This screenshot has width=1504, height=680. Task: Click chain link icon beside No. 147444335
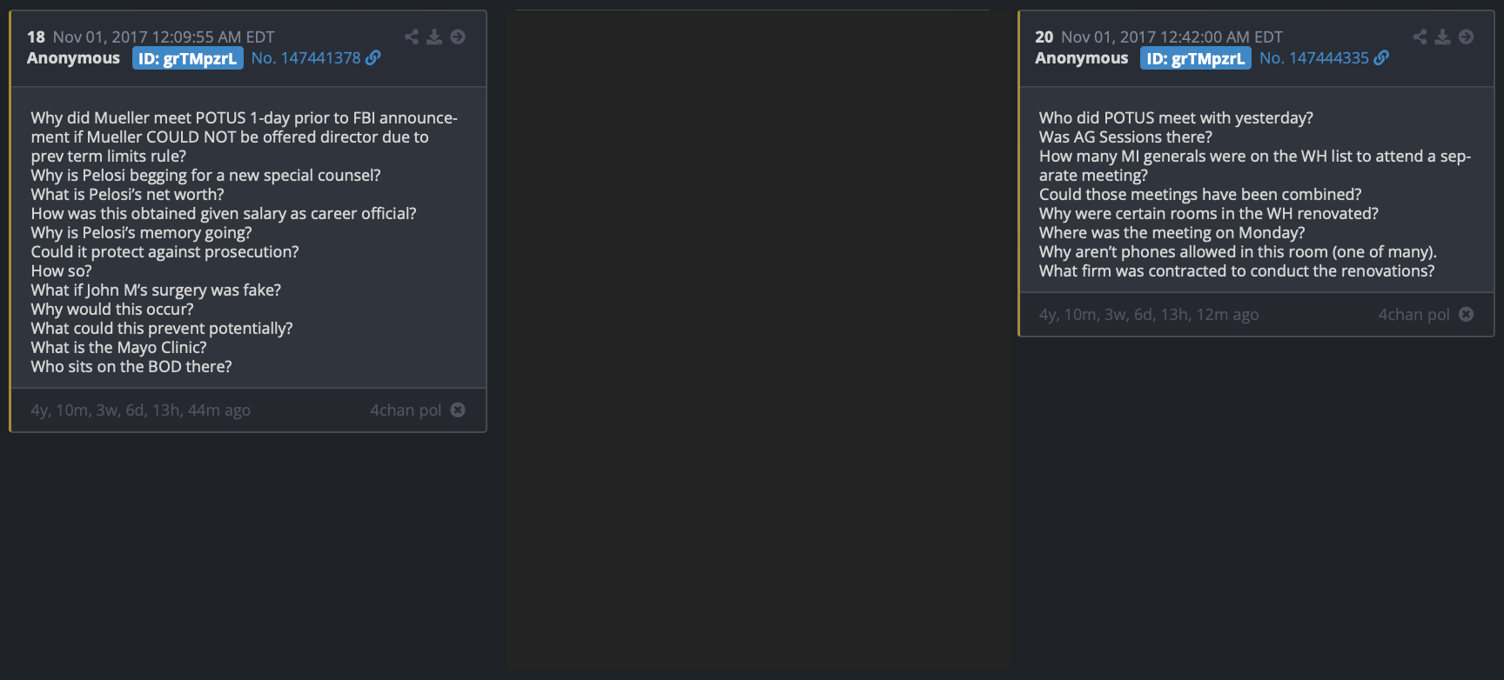pos(1381,57)
